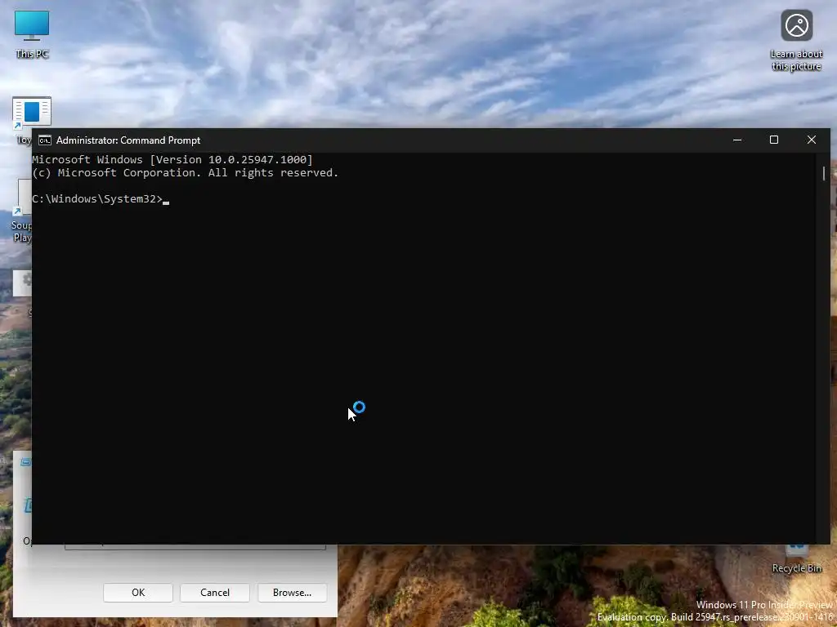Click OK in the Run dialog
Image resolution: width=837 pixels, height=627 pixels.
click(x=137, y=593)
